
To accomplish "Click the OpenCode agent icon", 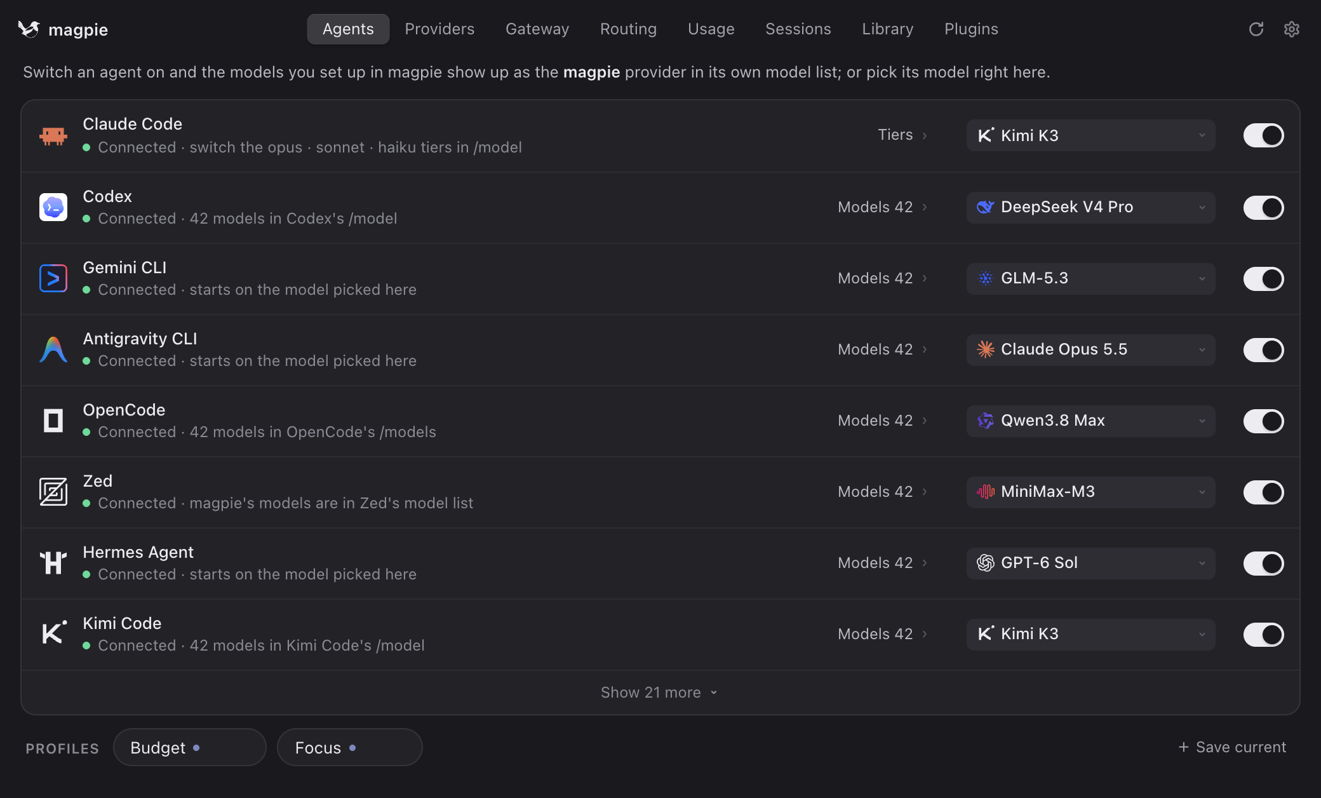I will tap(53, 421).
